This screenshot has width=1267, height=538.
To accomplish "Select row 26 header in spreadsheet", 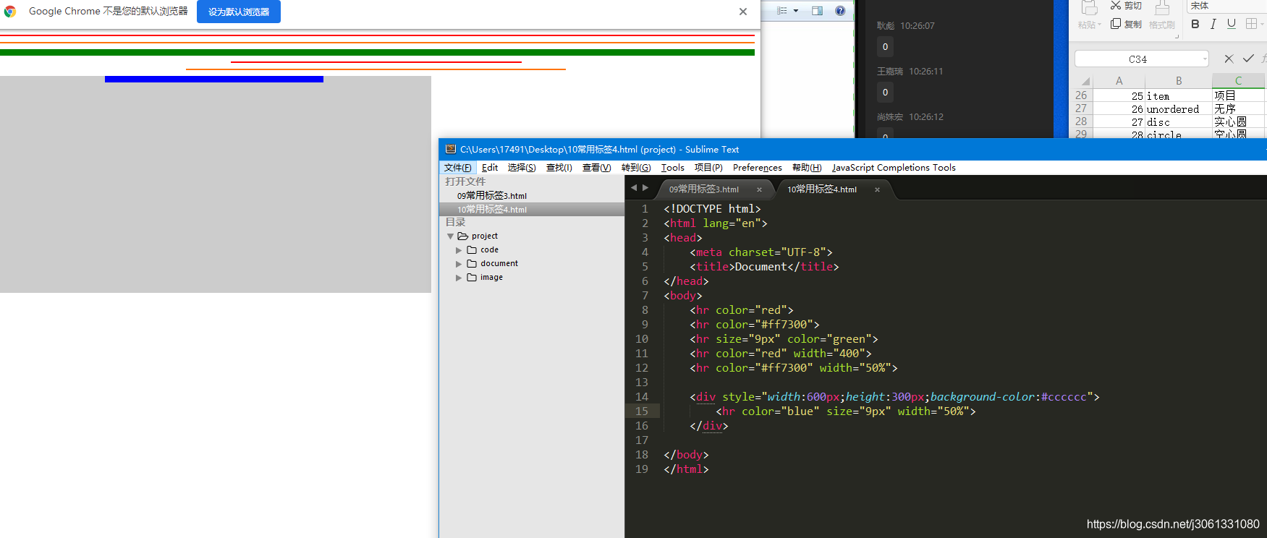I will tap(1081, 95).
